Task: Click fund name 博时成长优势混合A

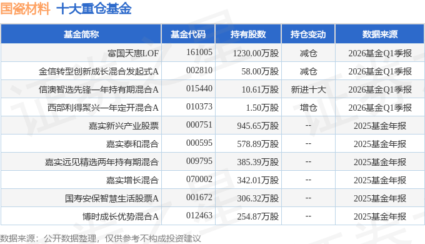Action: [121, 216]
